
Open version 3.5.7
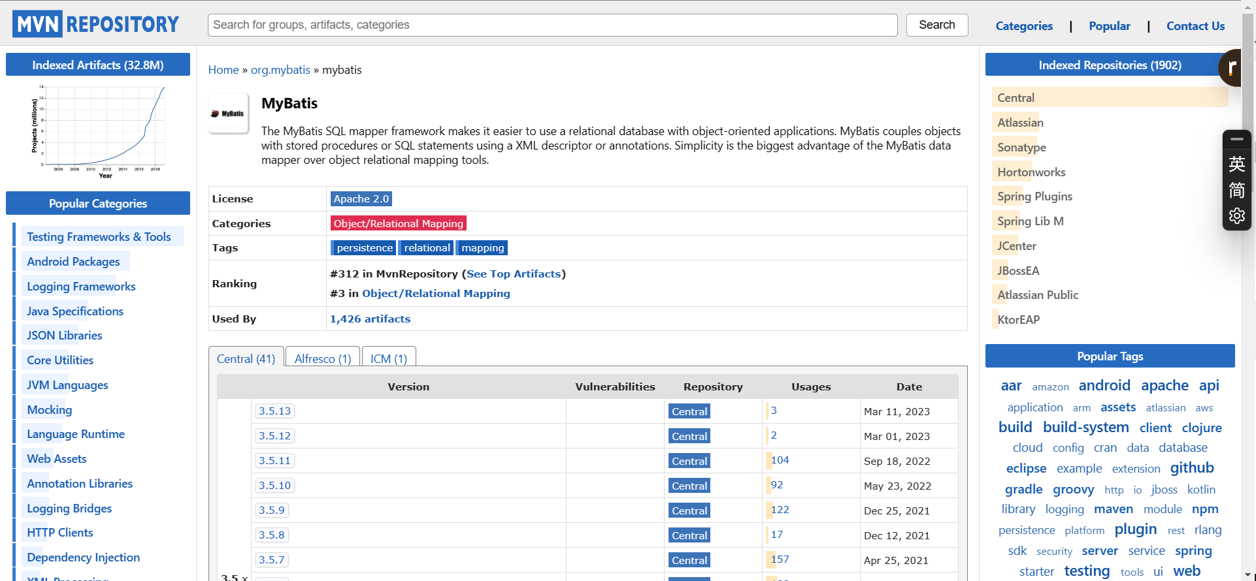[x=272, y=560]
